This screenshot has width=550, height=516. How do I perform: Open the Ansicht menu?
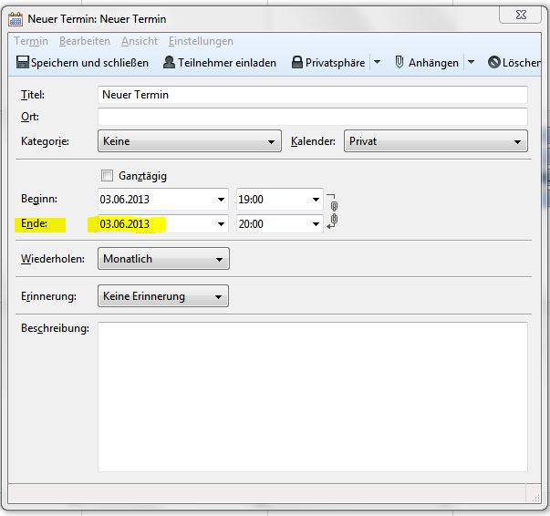tap(140, 41)
